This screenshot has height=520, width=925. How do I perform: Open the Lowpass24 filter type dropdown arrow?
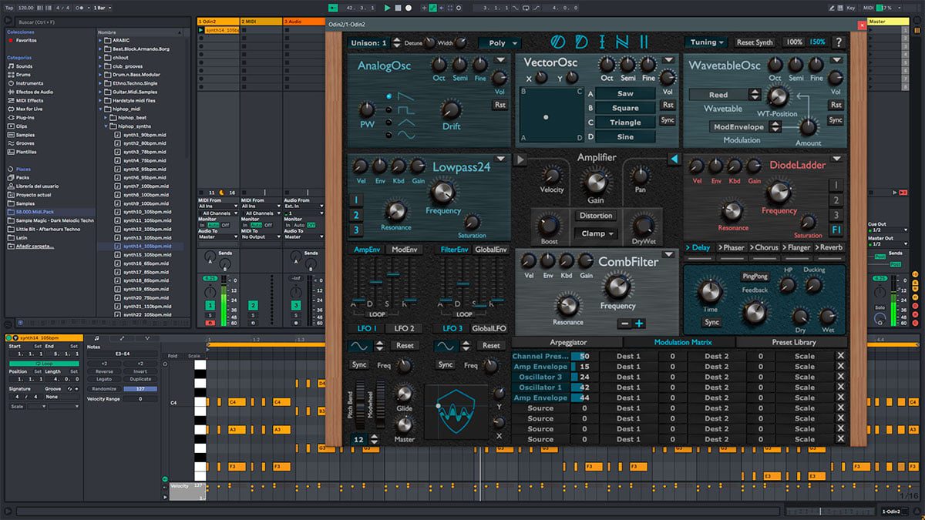pos(502,159)
